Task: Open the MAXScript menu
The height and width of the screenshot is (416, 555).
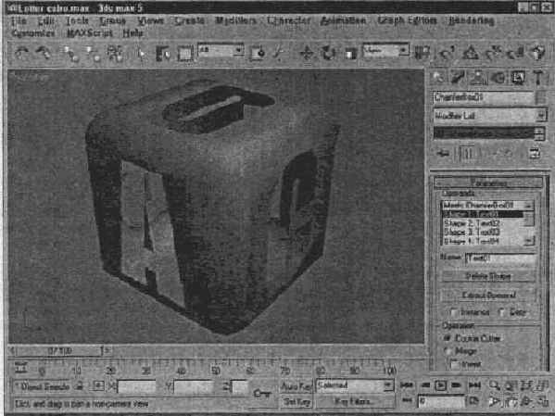Action: 90,33
